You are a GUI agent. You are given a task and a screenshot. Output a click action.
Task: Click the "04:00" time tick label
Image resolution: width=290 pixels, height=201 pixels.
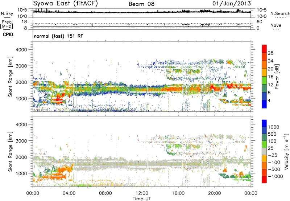[69, 193]
